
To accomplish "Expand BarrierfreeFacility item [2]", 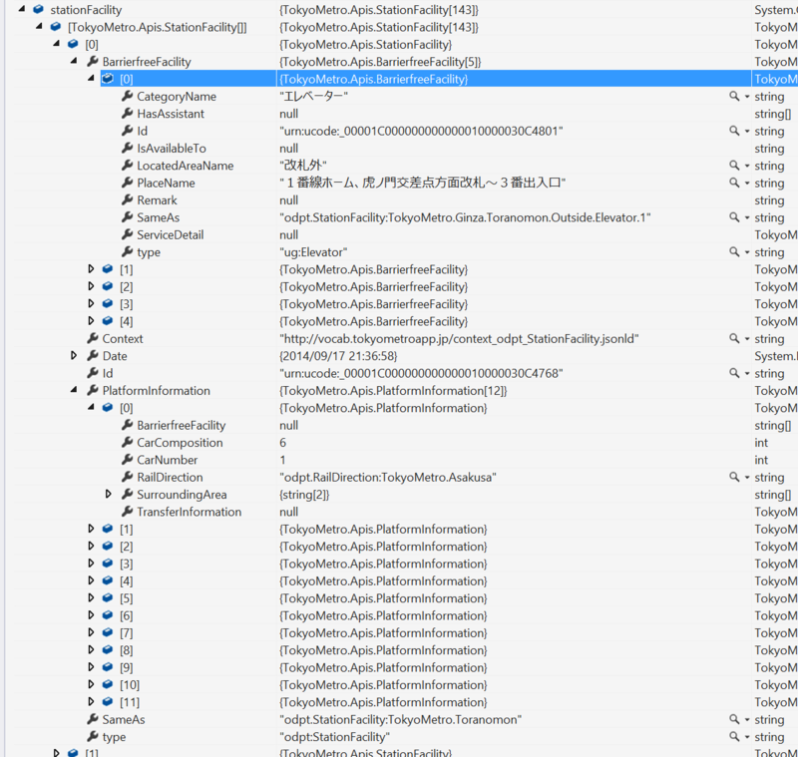I will tap(91, 286).
